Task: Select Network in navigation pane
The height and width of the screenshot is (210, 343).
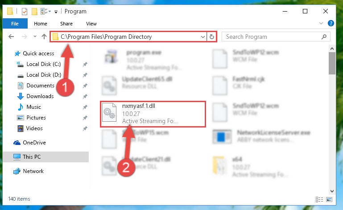Action: click(29, 171)
